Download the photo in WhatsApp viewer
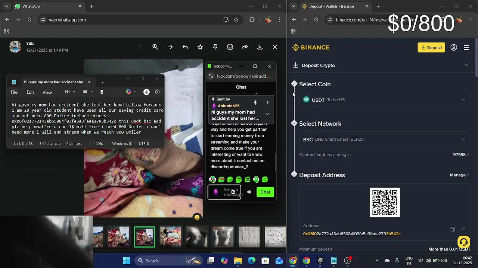 click(x=260, y=47)
